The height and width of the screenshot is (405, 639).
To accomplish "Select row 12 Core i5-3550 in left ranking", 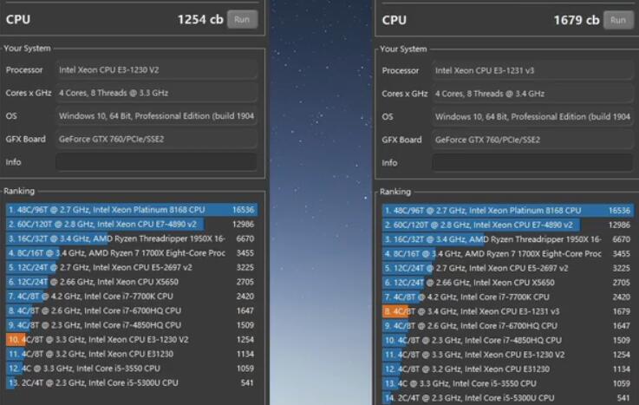I will pos(131,369).
